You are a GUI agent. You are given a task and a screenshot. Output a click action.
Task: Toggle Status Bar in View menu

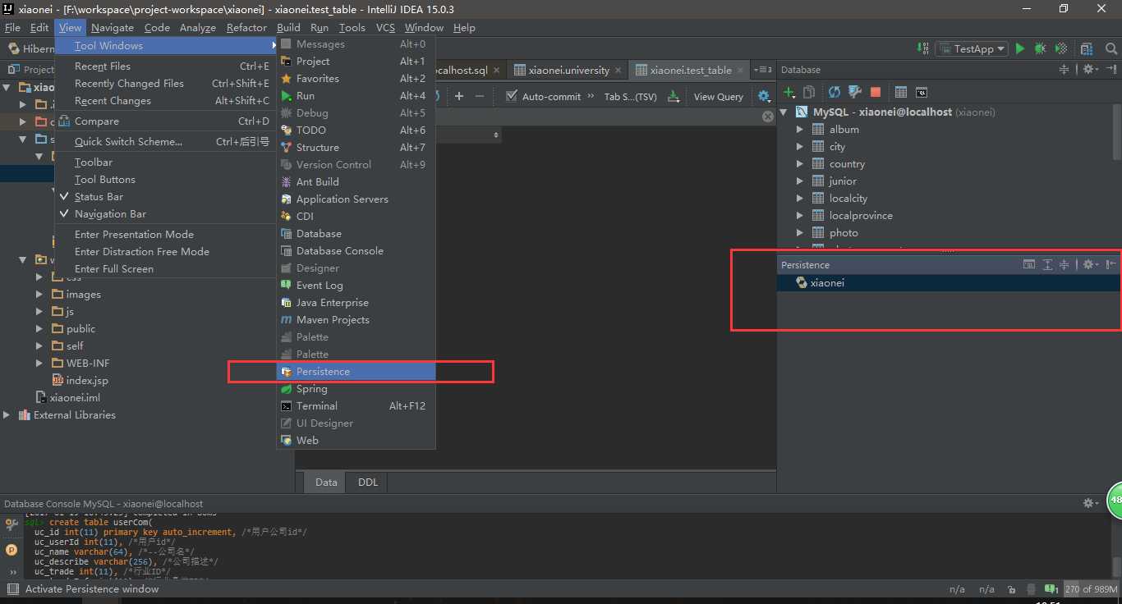[99, 196]
